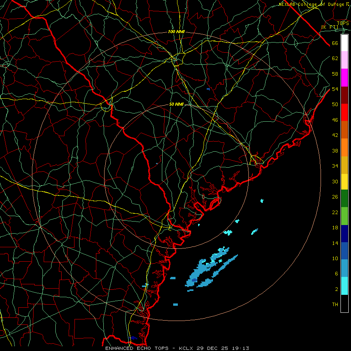The height and width of the screenshot is (351, 351).
Task: Click the 29 DEC 25 date text
Action: (212, 348)
